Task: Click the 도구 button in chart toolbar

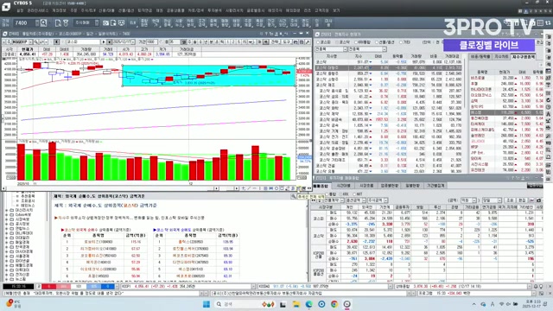Action: (x=286, y=42)
